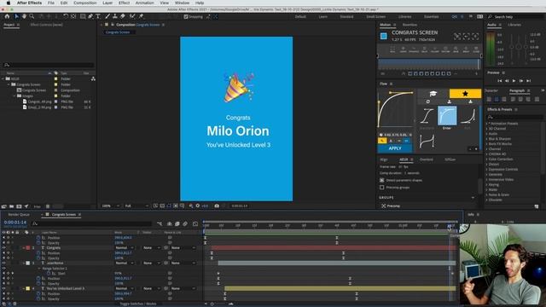
Task: Click the timeline layer search field
Action: click(91, 223)
